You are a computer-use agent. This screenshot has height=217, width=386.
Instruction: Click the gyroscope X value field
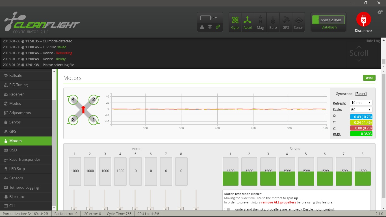(361, 117)
